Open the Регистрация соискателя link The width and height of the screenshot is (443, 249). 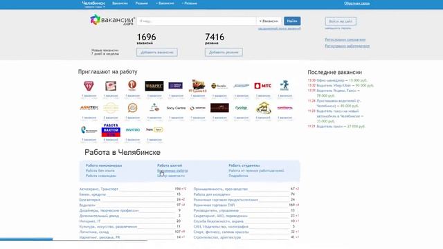345,39
